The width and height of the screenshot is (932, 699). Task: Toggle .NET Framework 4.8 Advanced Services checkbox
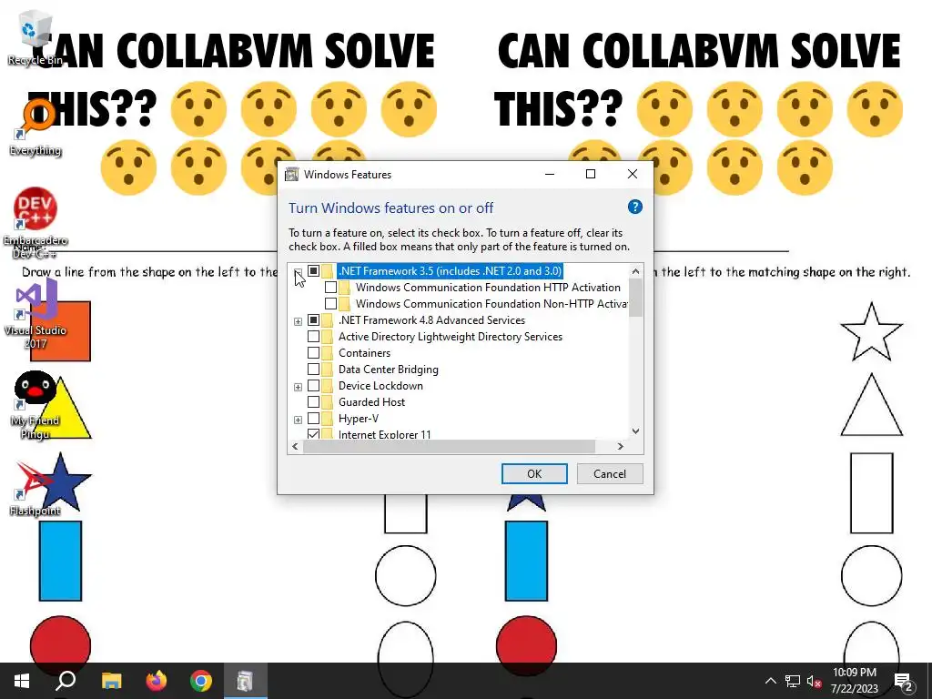(313, 320)
